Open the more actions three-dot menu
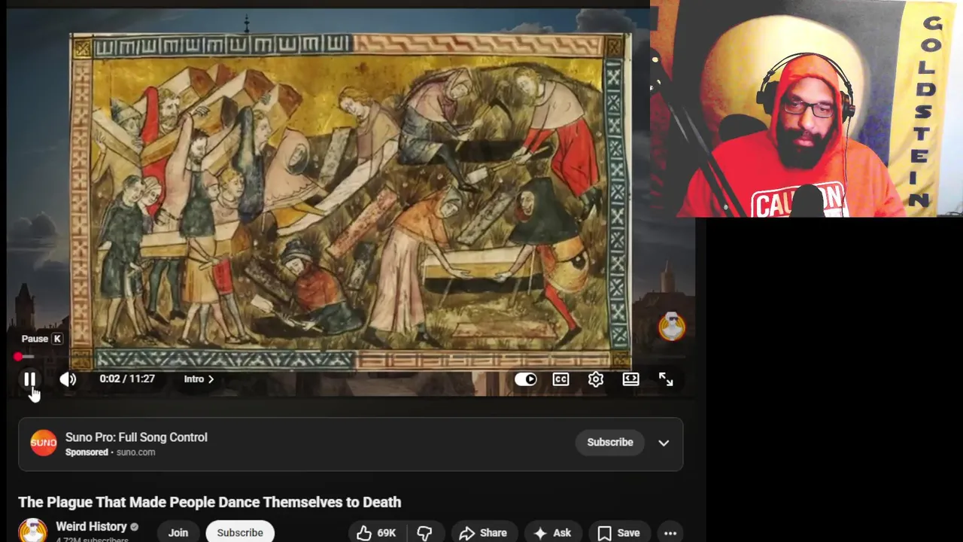Screen dimensions: 963x542 (x=670, y=532)
